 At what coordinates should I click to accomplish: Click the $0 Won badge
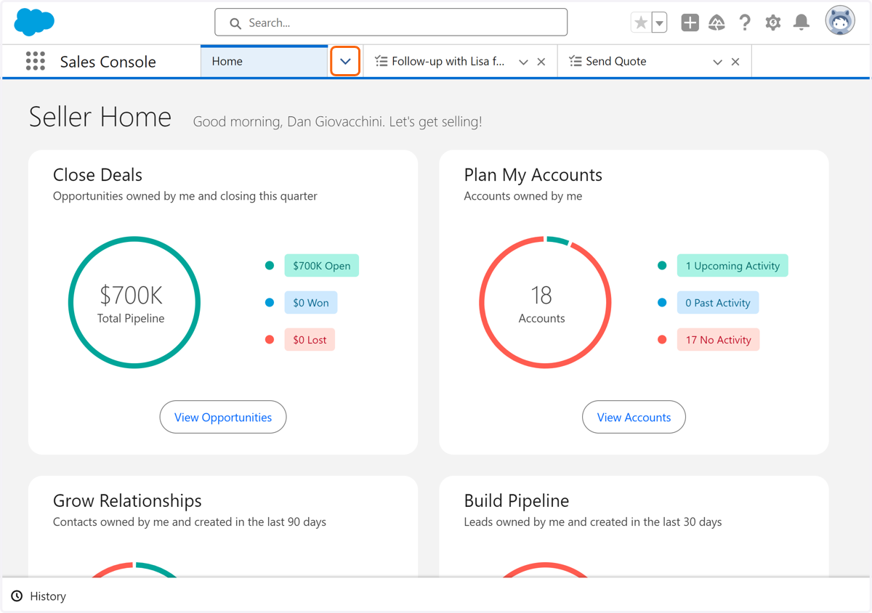point(311,303)
